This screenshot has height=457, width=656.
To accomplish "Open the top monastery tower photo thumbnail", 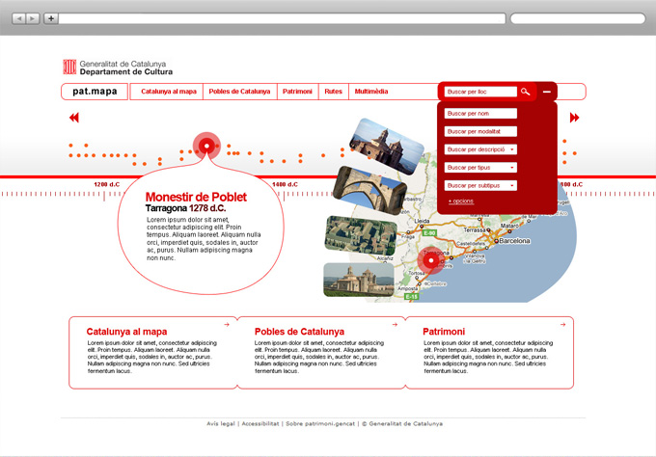I will (x=387, y=146).
